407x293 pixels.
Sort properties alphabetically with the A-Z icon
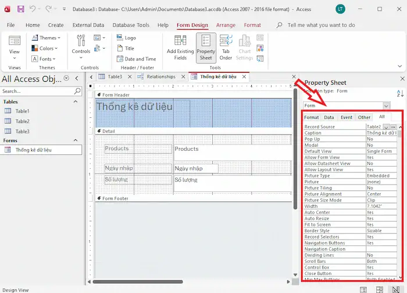point(400,93)
